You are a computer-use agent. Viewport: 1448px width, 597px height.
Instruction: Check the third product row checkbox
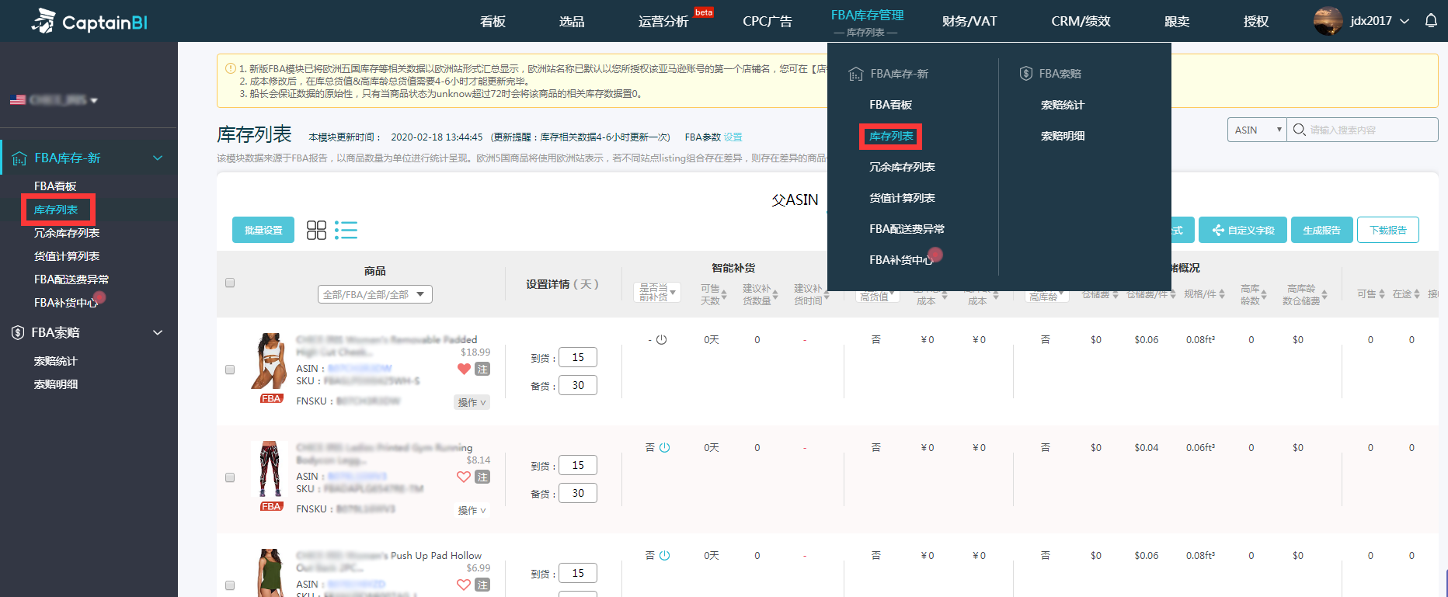tap(230, 585)
